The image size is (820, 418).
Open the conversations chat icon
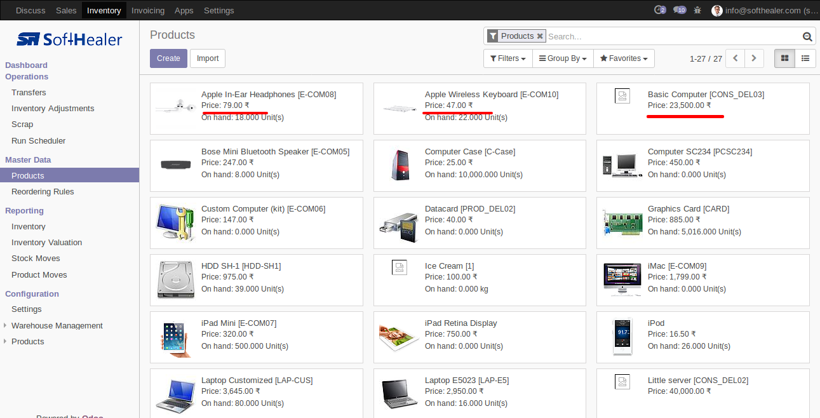click(680, 10)
